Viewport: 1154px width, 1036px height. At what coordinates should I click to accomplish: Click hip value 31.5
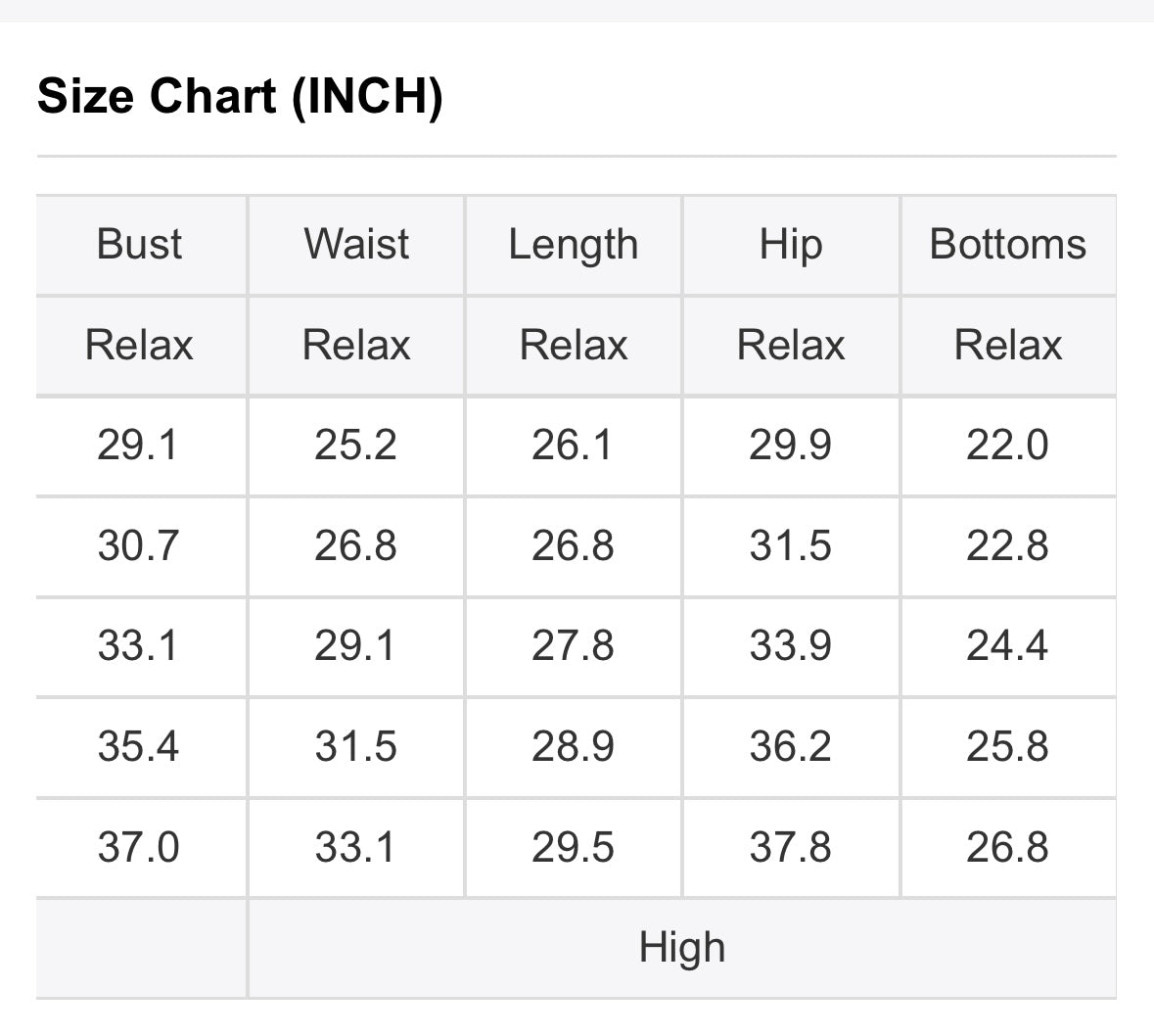[791, 546]
